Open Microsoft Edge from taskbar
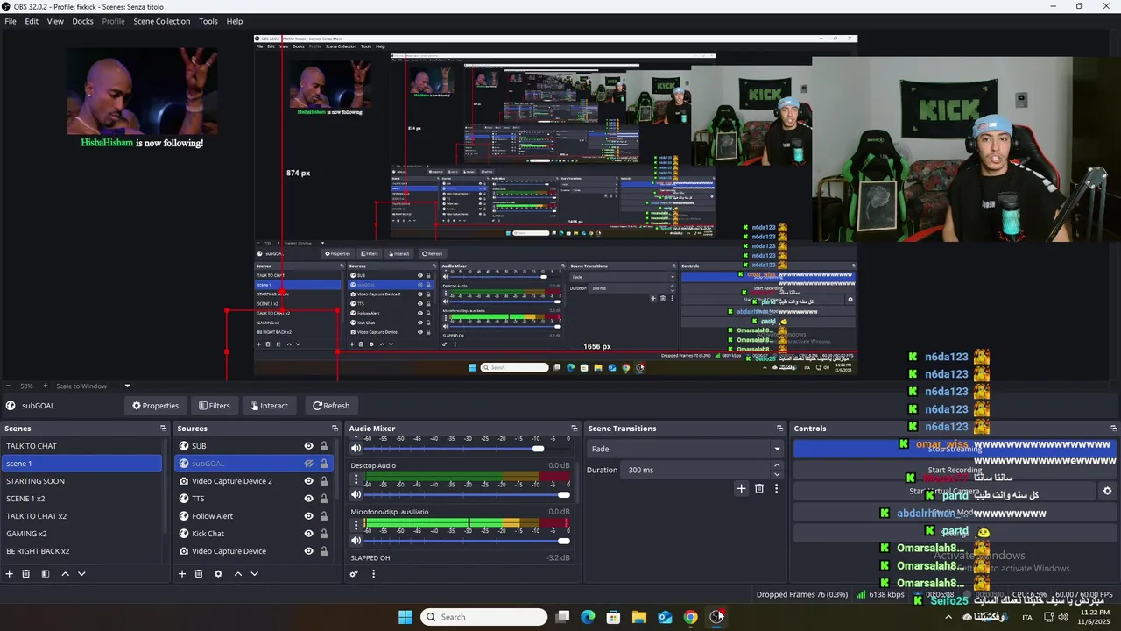 coord(588,617)
